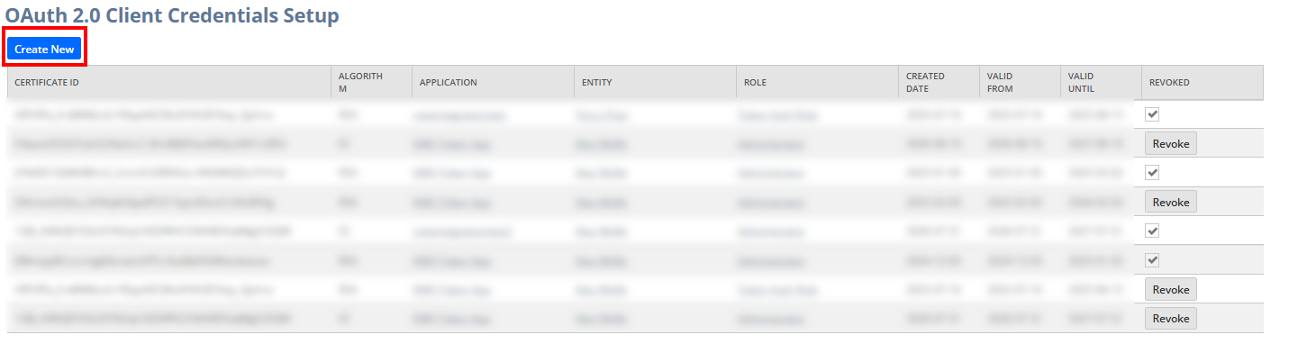Click the Certificate ID column header
This screenshot has height=362, width=1307.
[168, 82]
